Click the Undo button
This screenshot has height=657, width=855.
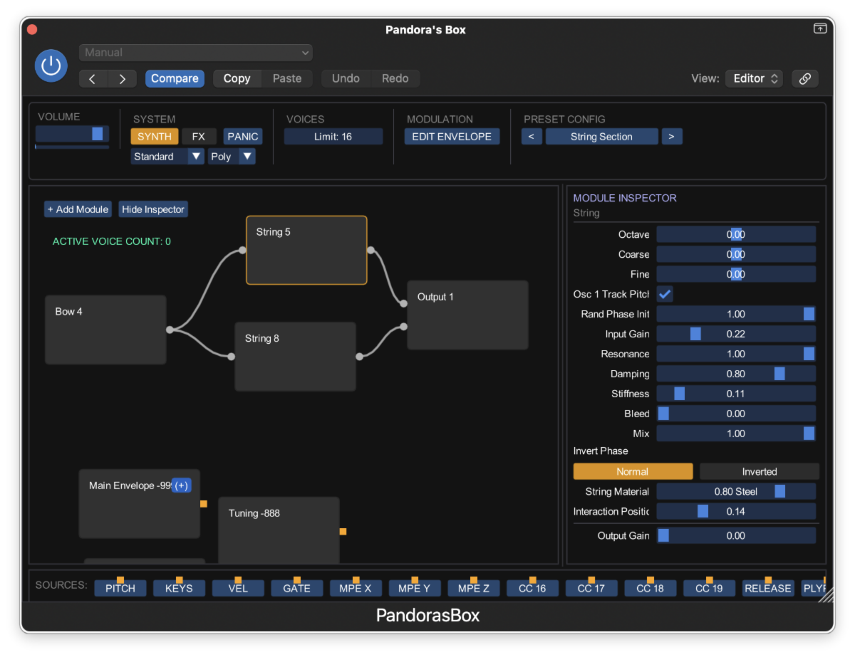tap(346, 78)
